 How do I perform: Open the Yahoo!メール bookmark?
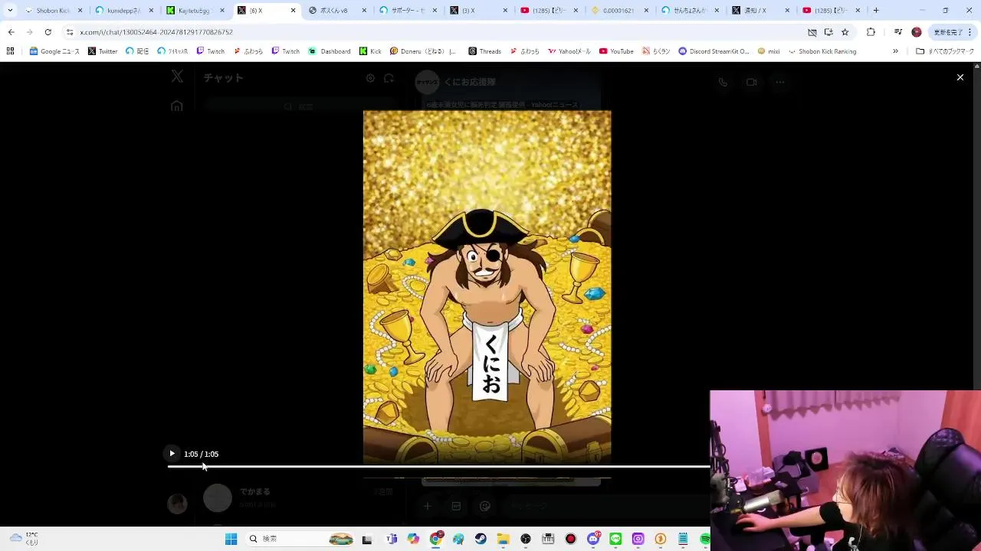click(x=569, y=51)
